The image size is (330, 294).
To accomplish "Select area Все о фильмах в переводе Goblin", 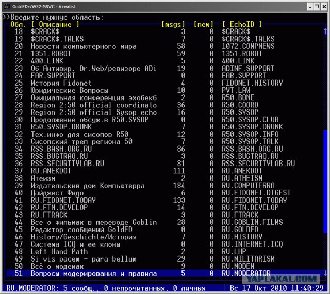I will (x=165, y=222).
